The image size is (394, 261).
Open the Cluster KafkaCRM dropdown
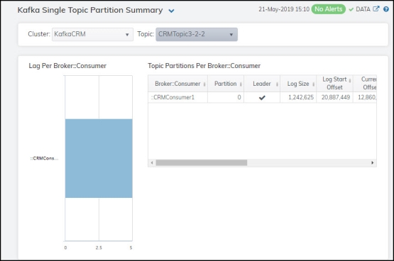[x=93, y=34]
